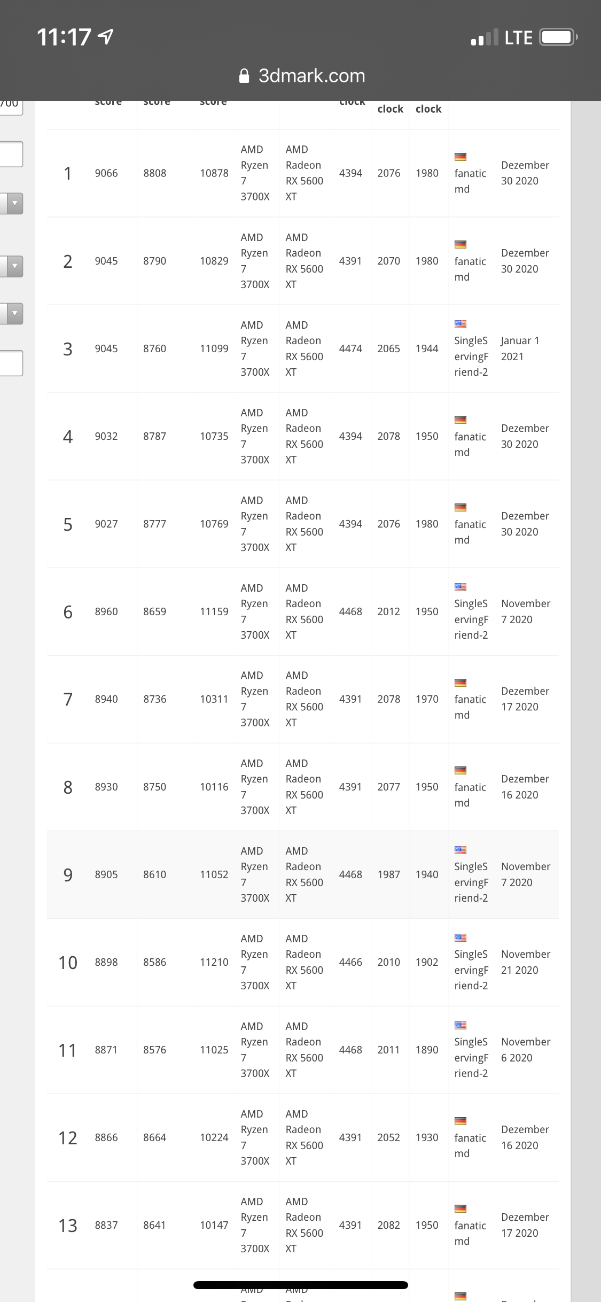Tap the location arrow next to the time
The width and height of the screenshot is (601, 1302).
coord(106,37)
